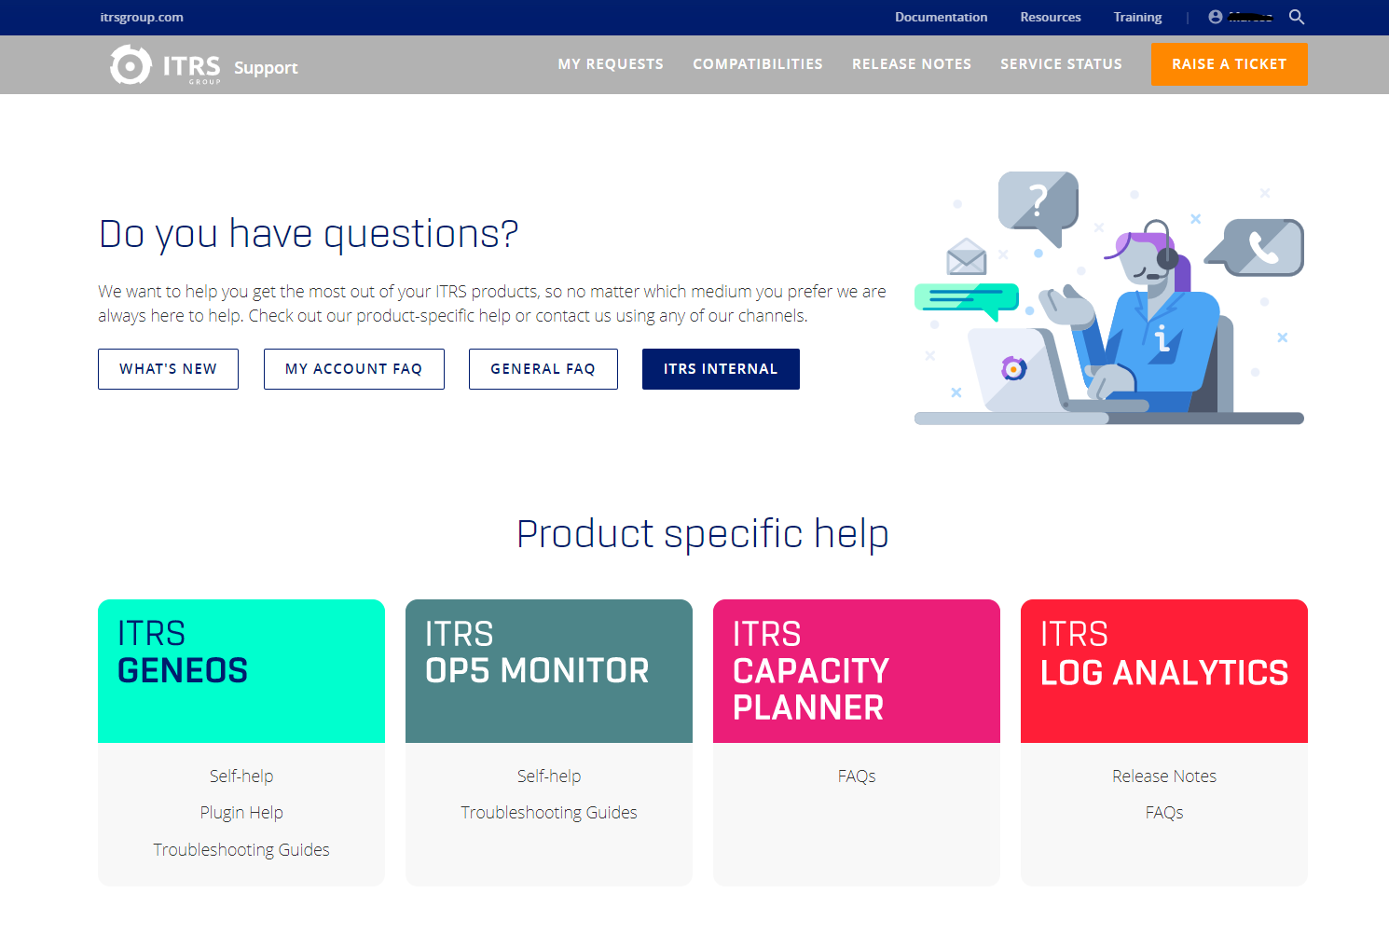Viewport: 1389px width, 948px height.
Task: Click the support agent illustration
Action: (1109, 298)
